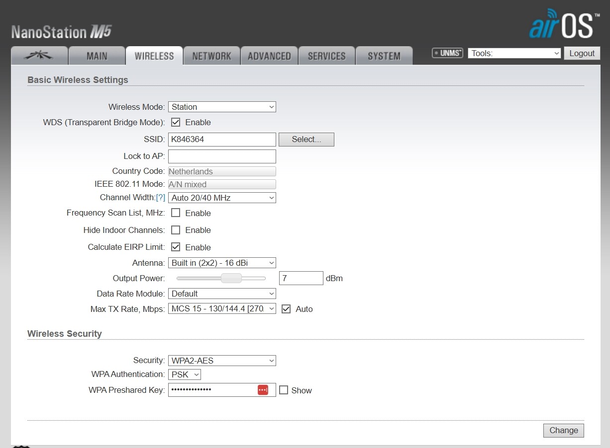Click the Ubiquiti antenna logo tab

(39, 56)
